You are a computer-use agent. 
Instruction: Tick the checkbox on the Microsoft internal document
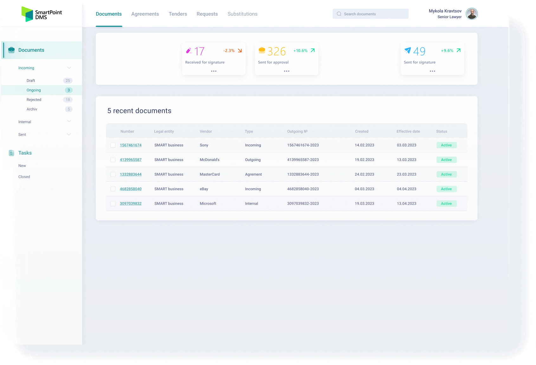coord(113,203)
